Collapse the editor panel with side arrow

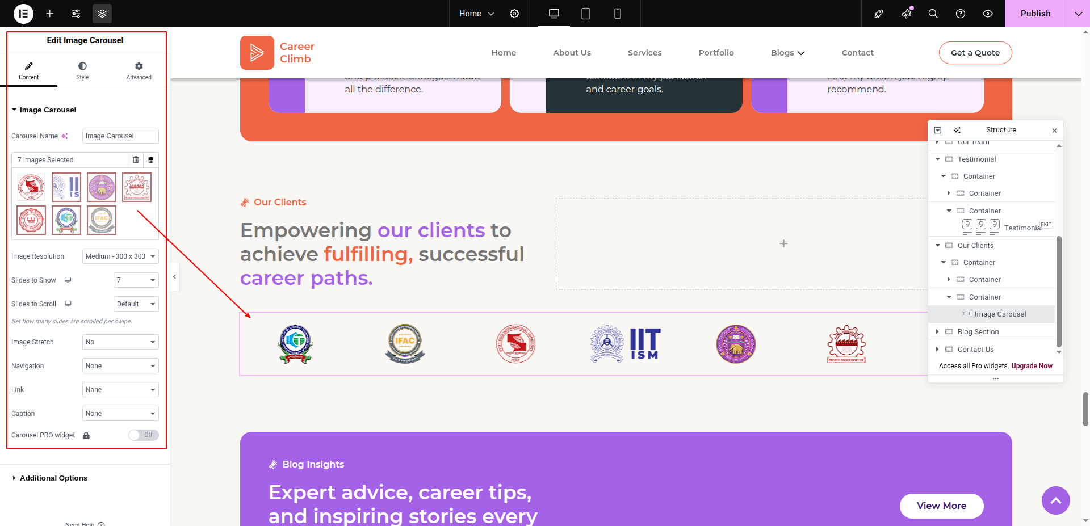[174, 277]
